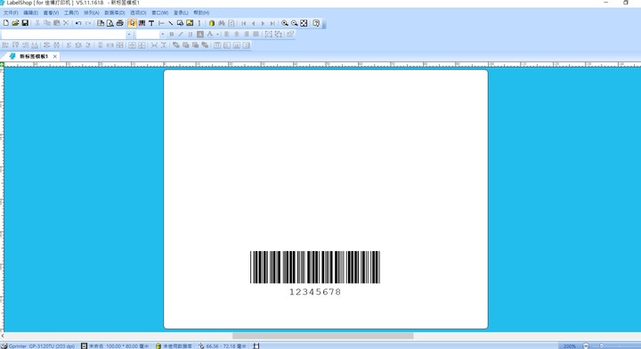Click the font name input field

[x=63, y=35]
